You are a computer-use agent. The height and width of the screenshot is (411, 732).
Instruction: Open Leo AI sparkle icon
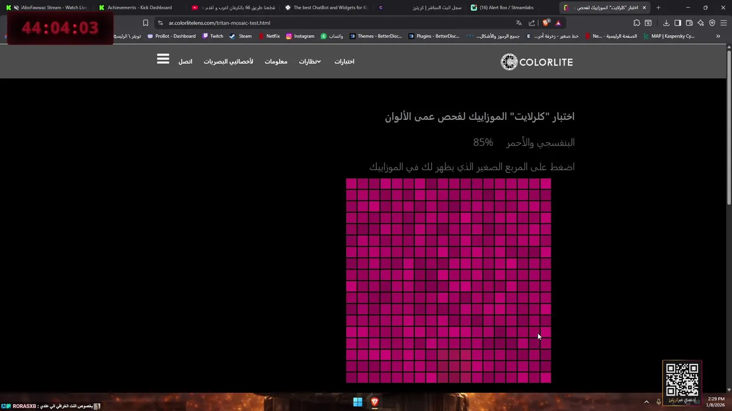[701, 23]
